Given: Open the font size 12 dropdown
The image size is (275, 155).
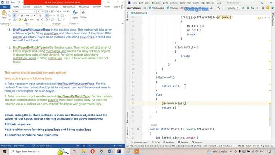Looking at the screenshot, I should pyautogui.click(x=42, y=12).
